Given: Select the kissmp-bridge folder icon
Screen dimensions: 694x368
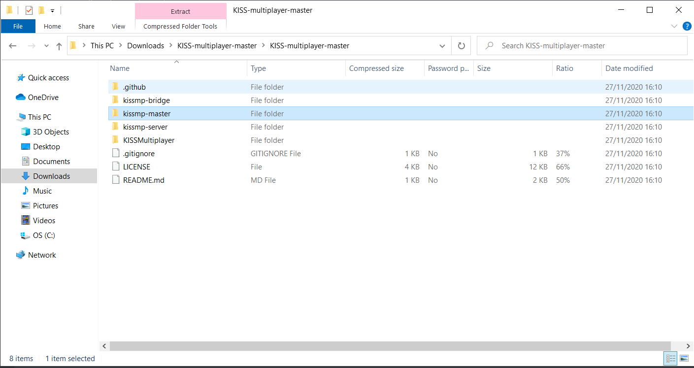Looking at the screenshot, I should pyautogui.click(x=115, y=100).
